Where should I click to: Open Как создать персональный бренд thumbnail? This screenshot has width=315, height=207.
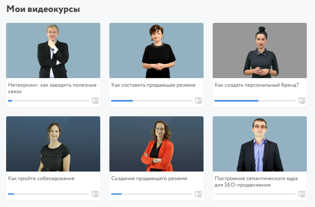pos(260,50)
